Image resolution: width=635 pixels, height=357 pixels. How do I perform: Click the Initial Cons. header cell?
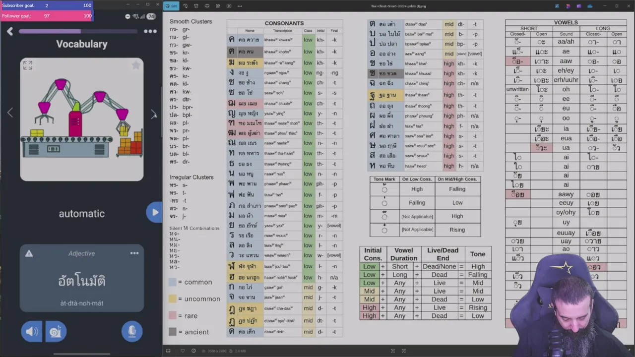(x=373, y=254)
